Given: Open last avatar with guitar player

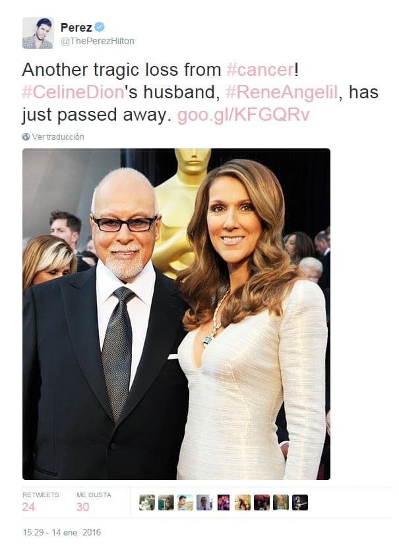Looking at the screenshot, I should (x=300, y=502).
